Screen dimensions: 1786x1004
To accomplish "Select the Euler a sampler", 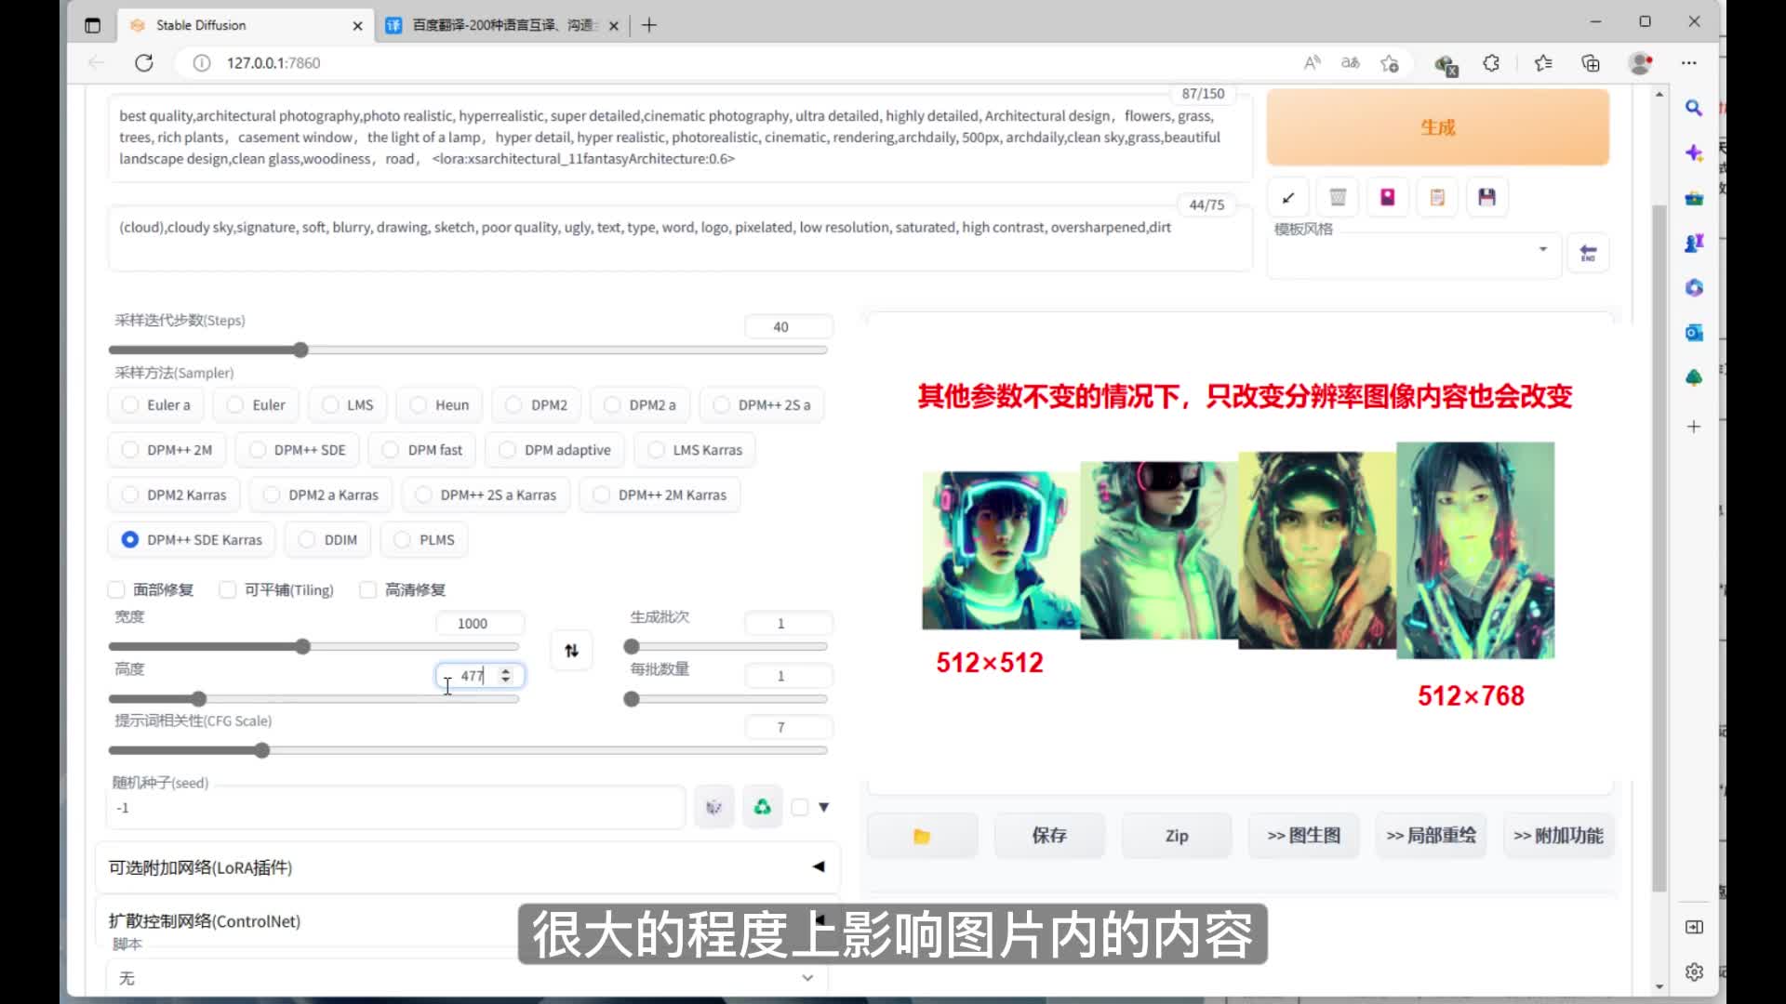I will 130,405.
